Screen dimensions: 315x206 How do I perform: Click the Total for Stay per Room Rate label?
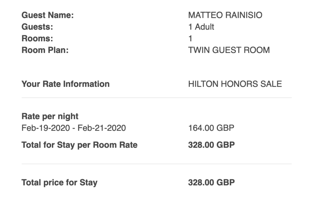80,145
